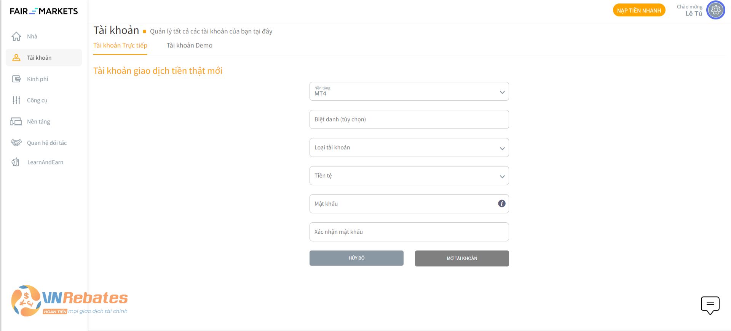Viewport: 731px width, 331px height.
Task: Open Quan hệ đối tác handshake icon
Action: (16, 143)
